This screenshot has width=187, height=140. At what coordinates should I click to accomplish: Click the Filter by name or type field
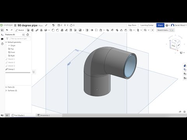20,38
